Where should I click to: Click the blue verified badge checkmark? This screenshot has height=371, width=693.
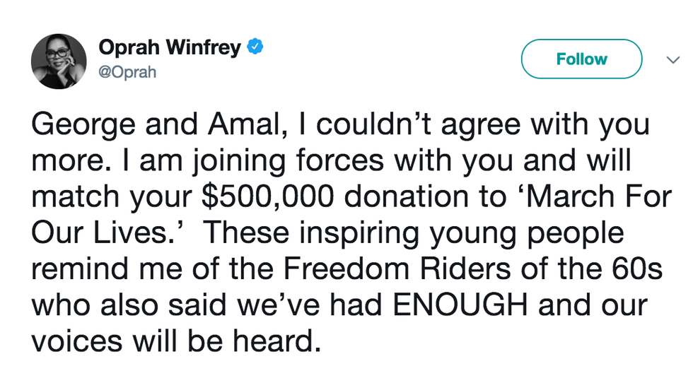255,48
